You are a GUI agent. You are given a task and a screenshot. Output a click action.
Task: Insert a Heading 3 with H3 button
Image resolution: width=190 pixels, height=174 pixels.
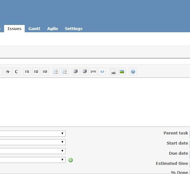click(45, 72)
